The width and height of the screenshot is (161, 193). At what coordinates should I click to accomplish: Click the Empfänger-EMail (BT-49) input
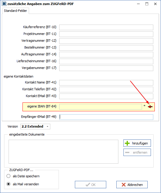point(106,117)
